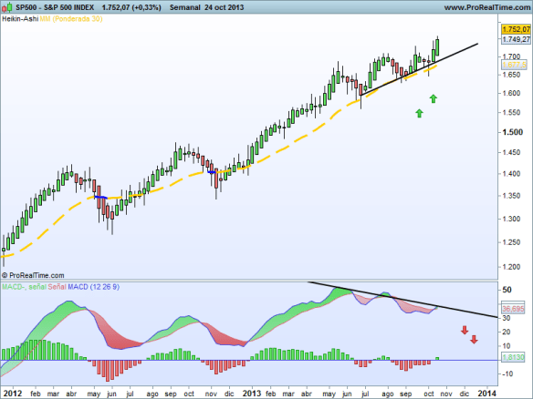Image resolution: width=533 pixels, height=399 pixels.
Task: Click the 20 level on MACD axis
Action: click(x=506, y=332)
